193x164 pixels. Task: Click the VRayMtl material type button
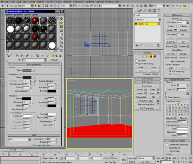[55, 60]
